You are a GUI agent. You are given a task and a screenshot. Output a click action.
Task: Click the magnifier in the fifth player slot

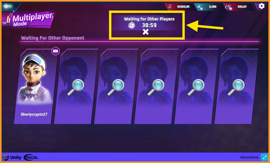[196, 87]
